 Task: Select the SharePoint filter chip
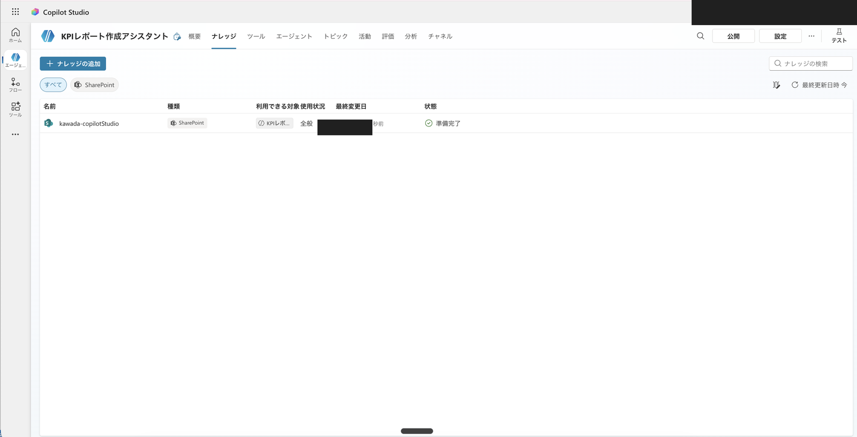coord(94,85)
